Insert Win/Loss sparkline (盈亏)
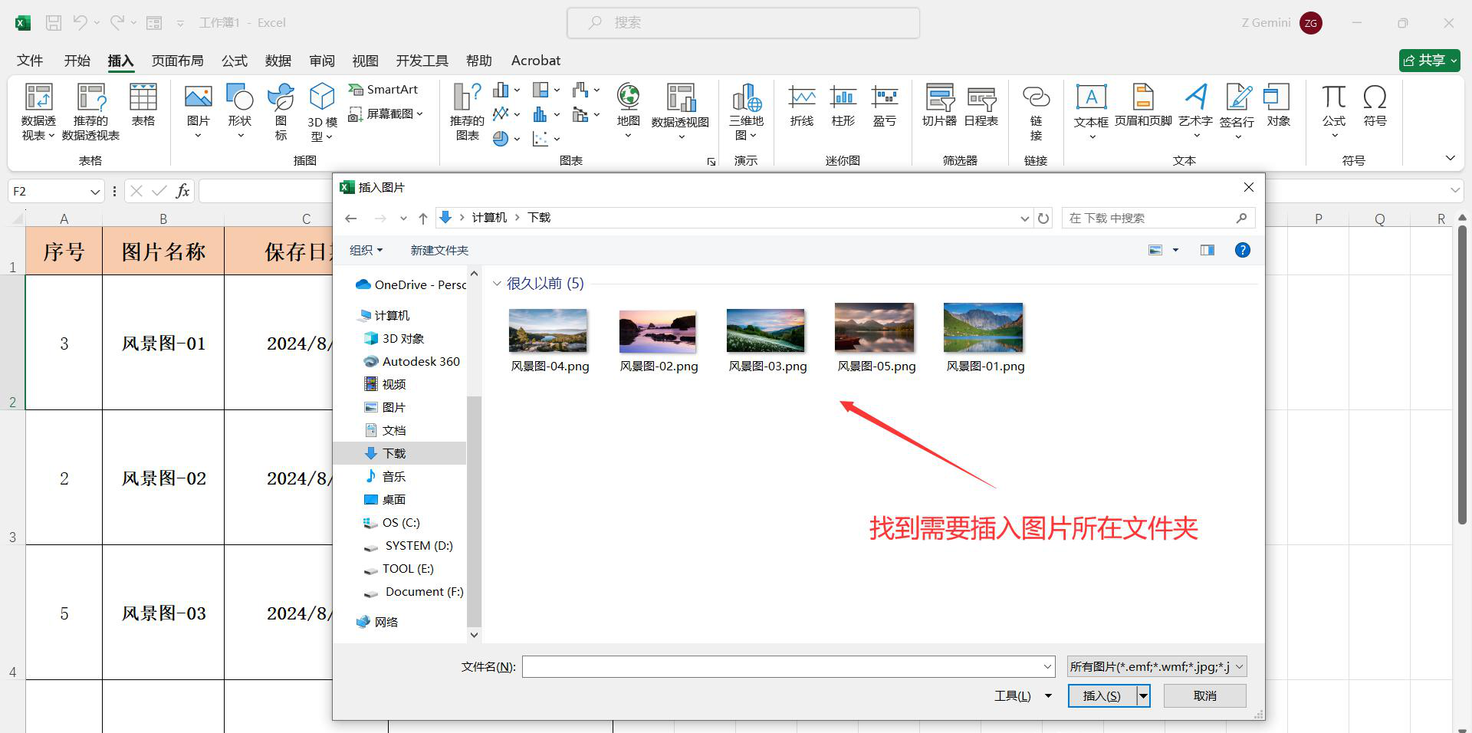The height and width of the screenshot is (733, 1472). 885,105
